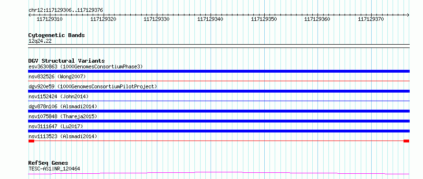Click ruler tick label 117129320
This screenshot has height=179, width=423.
point(103,19)
